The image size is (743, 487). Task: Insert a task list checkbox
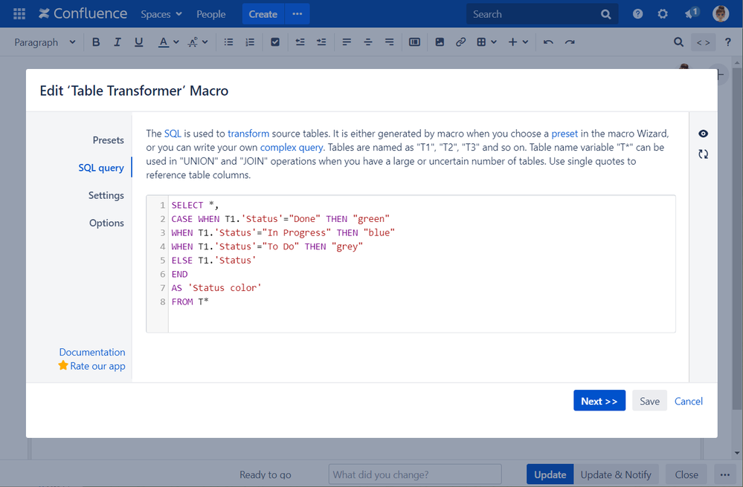coord(275,42)
